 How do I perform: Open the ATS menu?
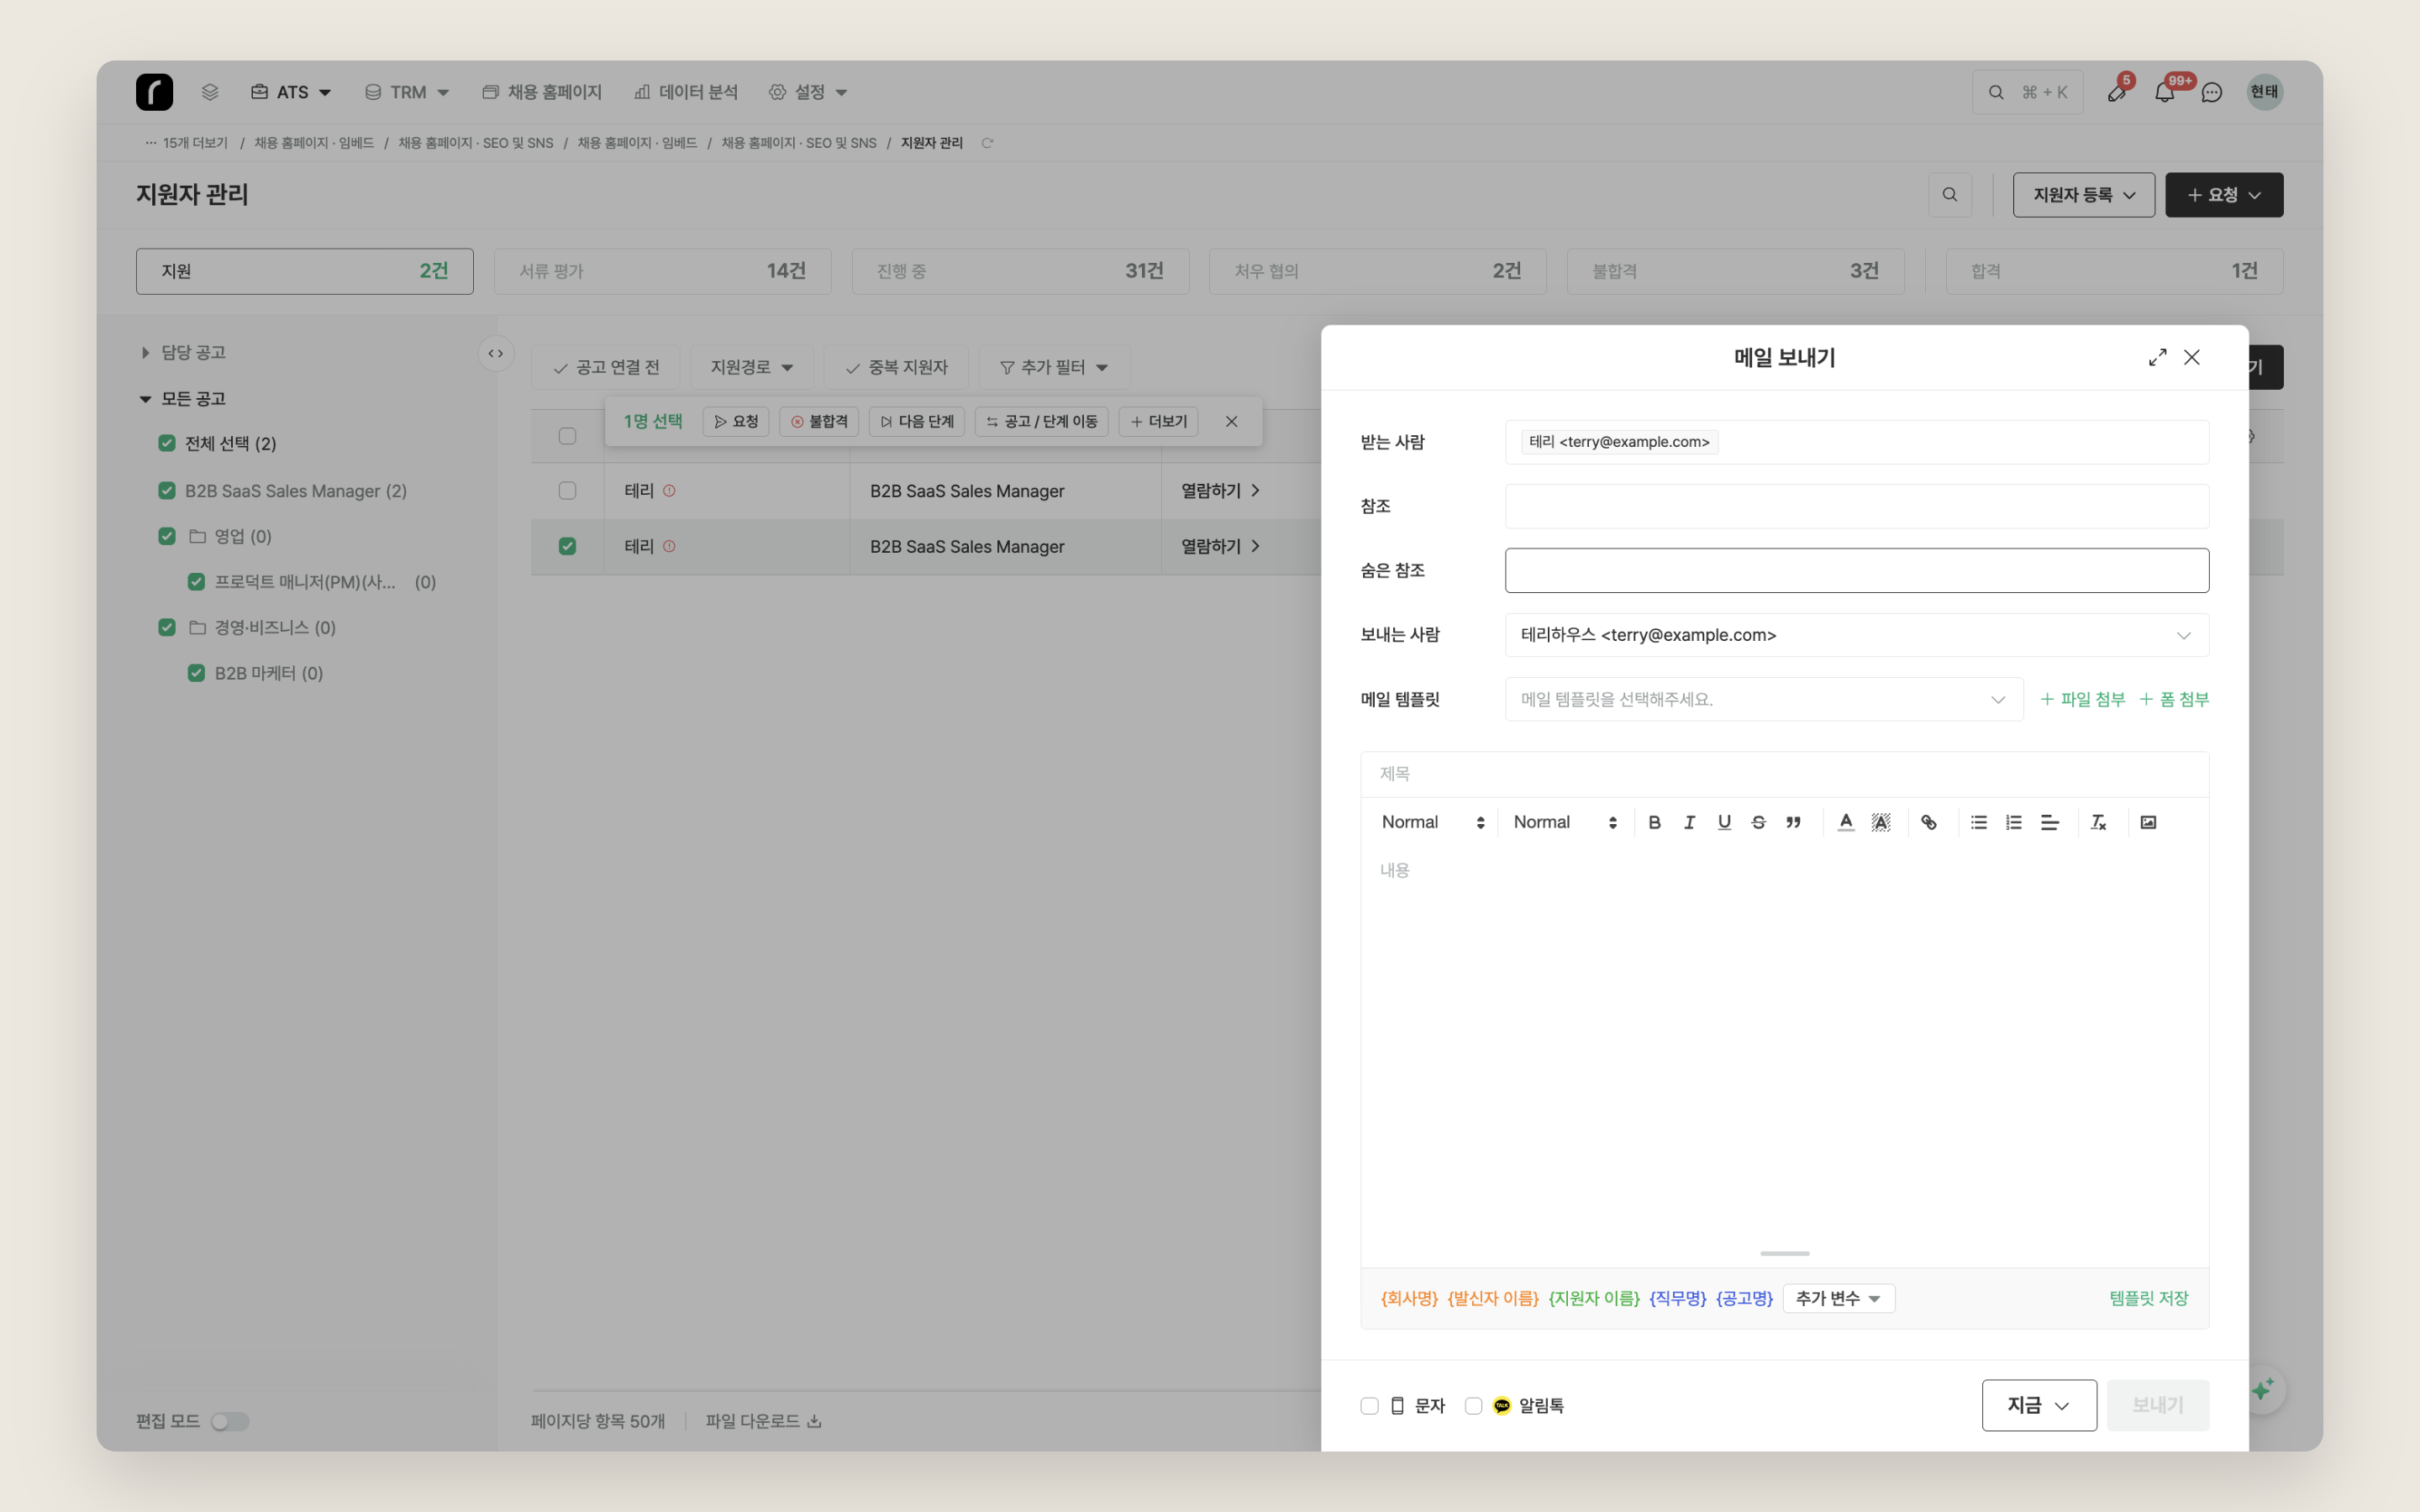pyautogui.click(x=291, y=92)
